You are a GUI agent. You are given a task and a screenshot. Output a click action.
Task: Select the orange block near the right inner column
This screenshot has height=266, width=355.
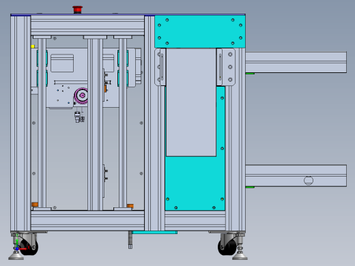(130, 206)
